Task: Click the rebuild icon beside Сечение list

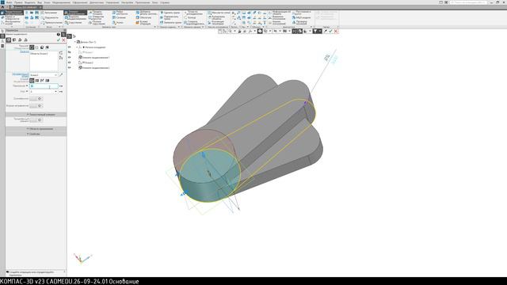Action: (61, 53)
